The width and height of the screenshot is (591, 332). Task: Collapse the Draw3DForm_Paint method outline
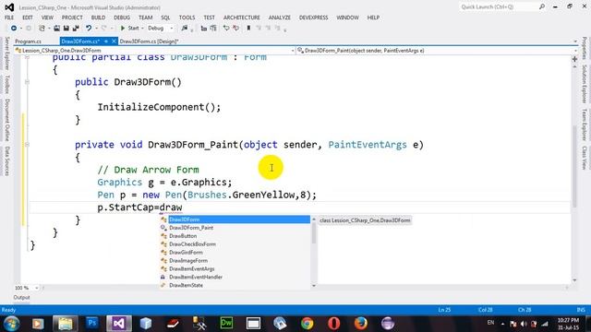(x=27, y=145)
